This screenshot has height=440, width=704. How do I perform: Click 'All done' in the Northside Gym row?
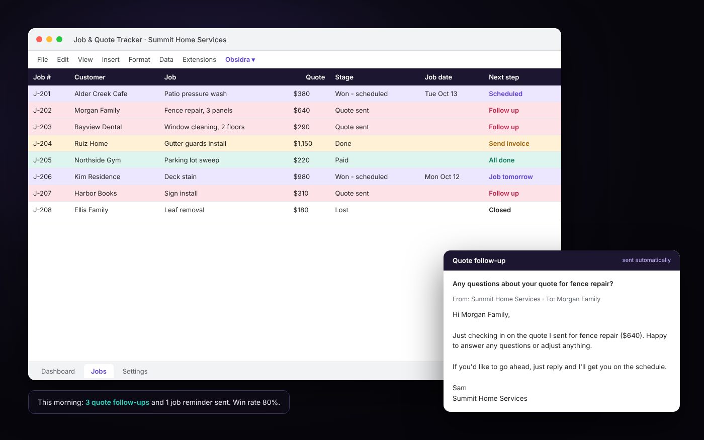[x=501, y=160]
